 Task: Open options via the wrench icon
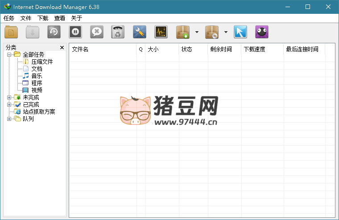pyautogui.click(x=140, y=32)
